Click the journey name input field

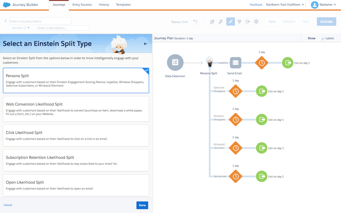pyautogui.click(x=40, y=21)
